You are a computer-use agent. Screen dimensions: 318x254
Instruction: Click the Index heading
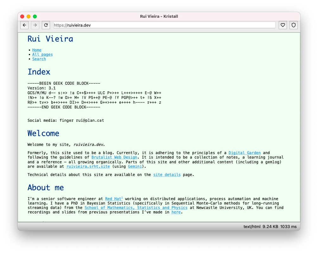click(x=39, y=72)
